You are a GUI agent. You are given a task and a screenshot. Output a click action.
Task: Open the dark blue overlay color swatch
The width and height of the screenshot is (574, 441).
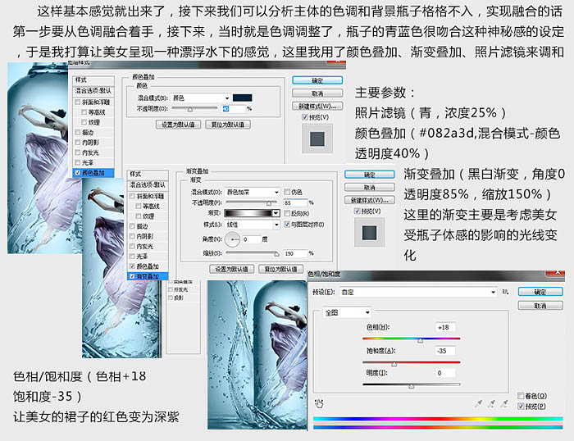(x=243, y=98)
